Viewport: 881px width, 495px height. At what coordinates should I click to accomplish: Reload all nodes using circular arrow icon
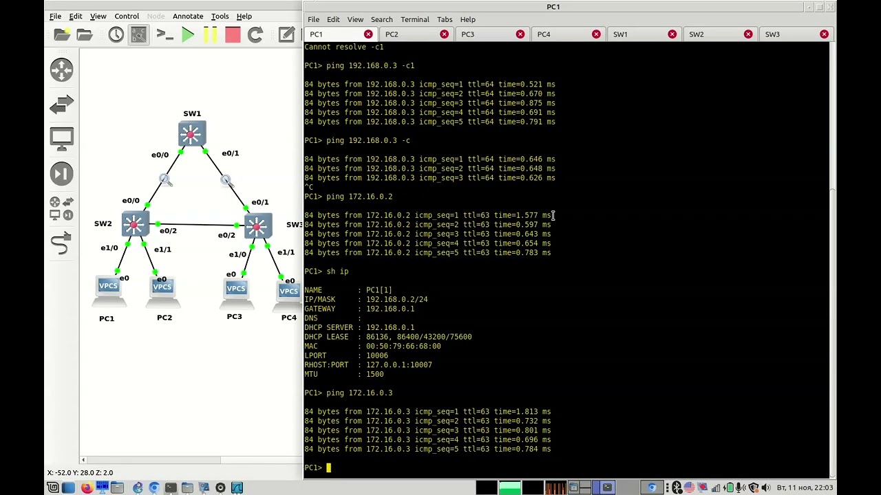[255, 34]
